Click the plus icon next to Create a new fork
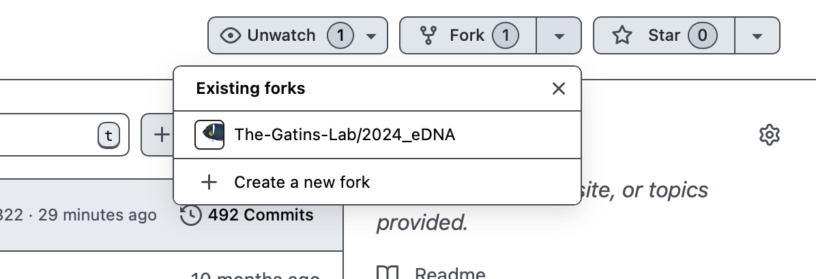This screenshot has width=816, height=279. [x=209, y=182]
